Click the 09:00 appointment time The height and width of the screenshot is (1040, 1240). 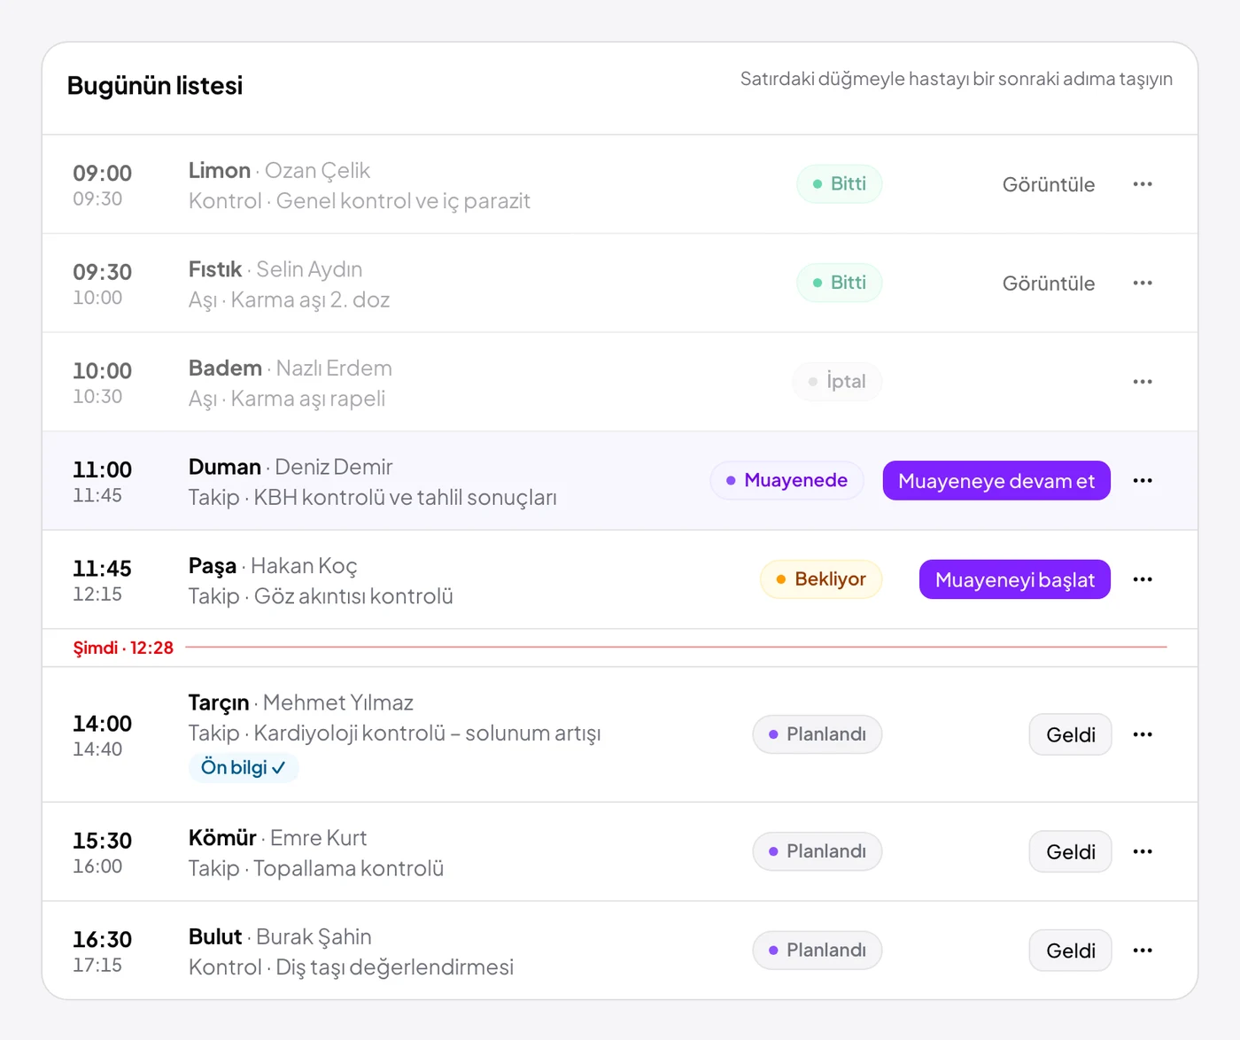[103, 173]
